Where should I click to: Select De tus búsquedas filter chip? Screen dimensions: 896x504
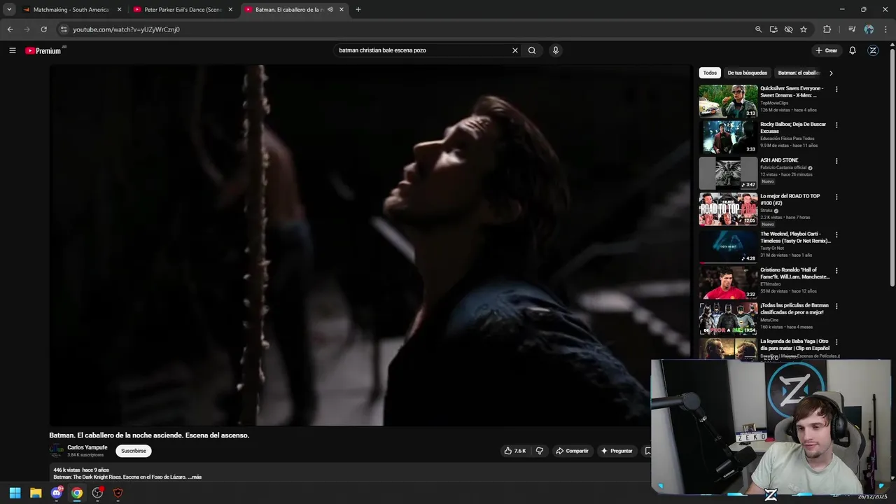tap(747, 73)
